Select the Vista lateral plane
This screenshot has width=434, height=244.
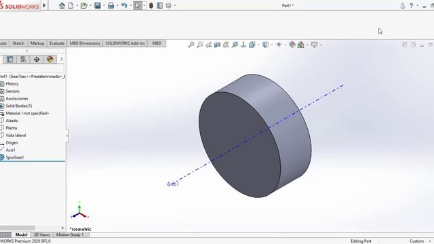[x=16, y=136]
